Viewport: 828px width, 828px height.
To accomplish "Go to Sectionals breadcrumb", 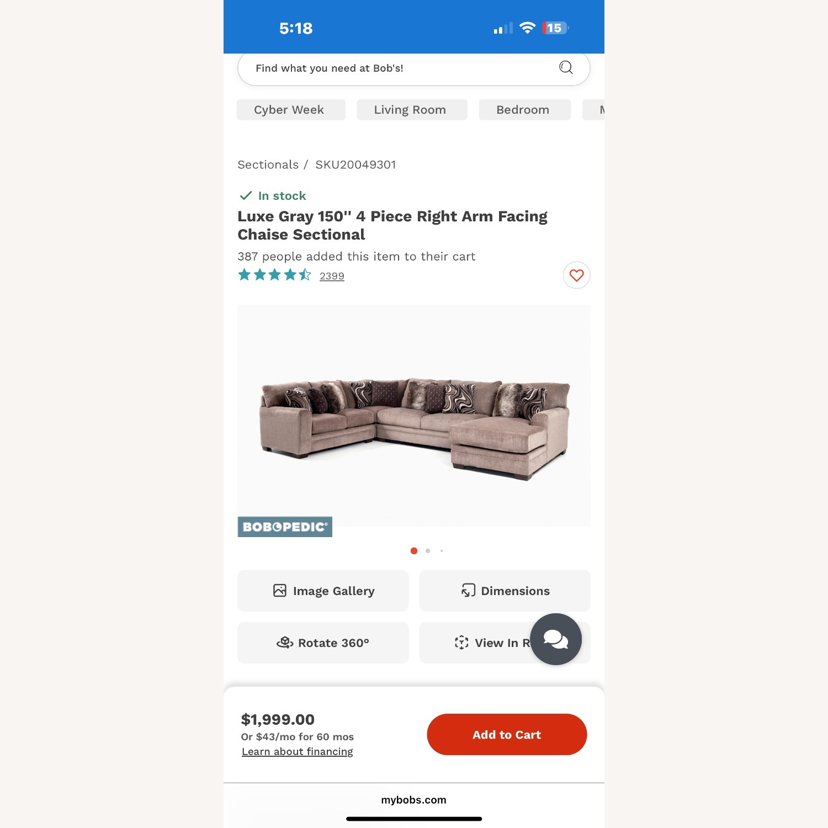I will (268, 164).
